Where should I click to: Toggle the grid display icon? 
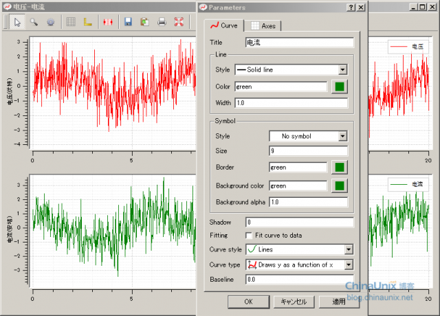click(x=71, y=22)
